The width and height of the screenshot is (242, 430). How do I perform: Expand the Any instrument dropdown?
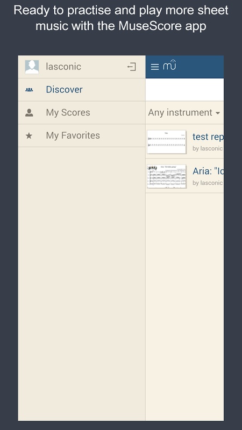(x=184, y=112)
